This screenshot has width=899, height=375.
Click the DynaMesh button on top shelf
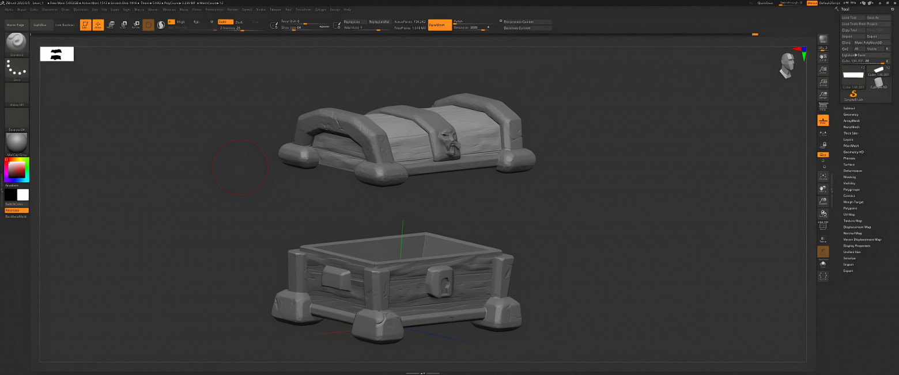440,25
